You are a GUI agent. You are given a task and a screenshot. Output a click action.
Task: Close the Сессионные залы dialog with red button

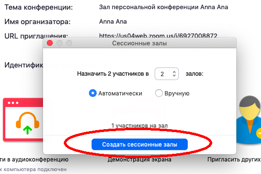tap(50, 43)
